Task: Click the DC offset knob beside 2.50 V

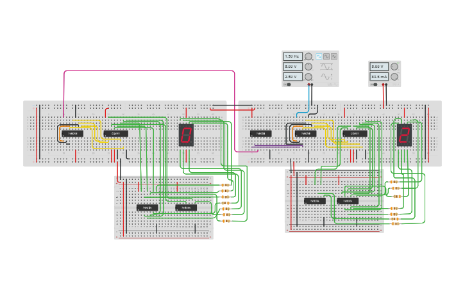Action: click(x=309, y=76)
